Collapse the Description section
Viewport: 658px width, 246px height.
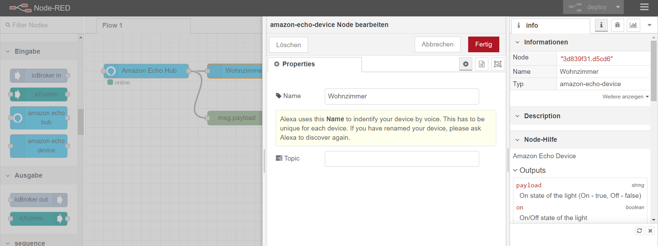580,116
